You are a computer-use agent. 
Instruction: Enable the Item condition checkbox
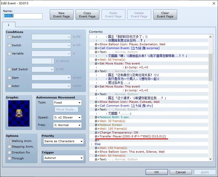pyautogui.click(x=9, y=78)
